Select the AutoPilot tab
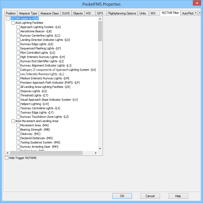Image resolution: width=203 pixels, height=203 pixels. pyautogui.click(x=187, y=13)
